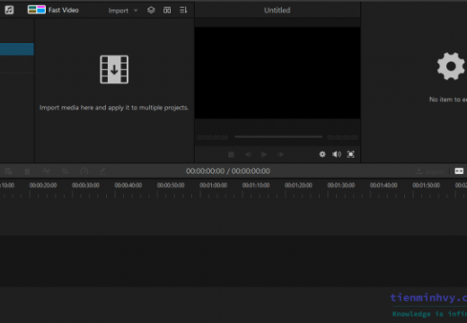Click the Import media here text
Screen dimensions: 467x323
[x=114, y=108]
